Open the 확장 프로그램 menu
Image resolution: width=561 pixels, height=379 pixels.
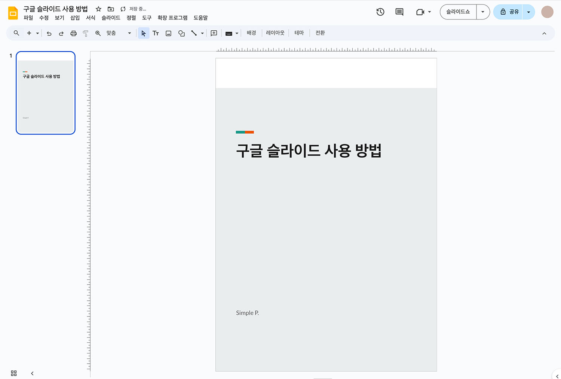pyautogui.click(x=172, y=18)
